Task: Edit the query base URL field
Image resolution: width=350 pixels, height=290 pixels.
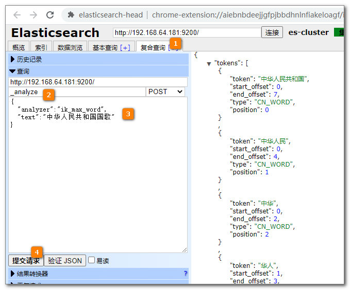Action: [x=98, y=82]
